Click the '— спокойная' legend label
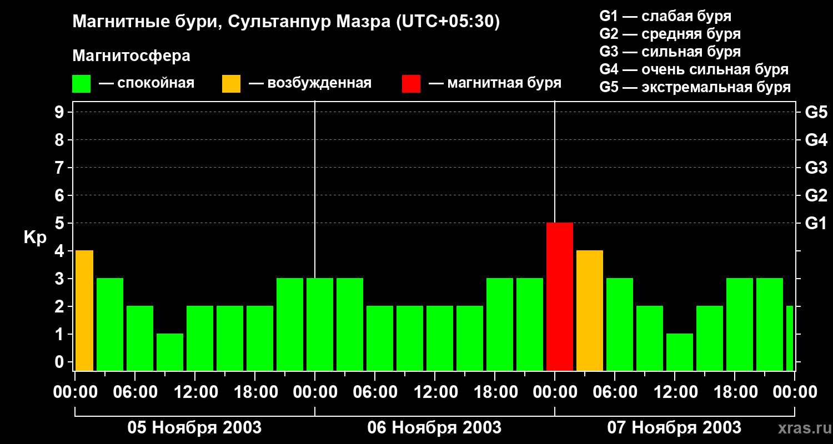833x444 pixels. tap(147, 84)
